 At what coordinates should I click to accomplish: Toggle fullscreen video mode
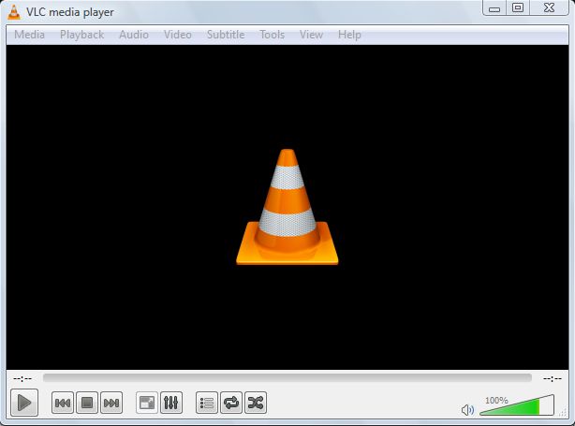pyautogui.click(x=147, y=403)
